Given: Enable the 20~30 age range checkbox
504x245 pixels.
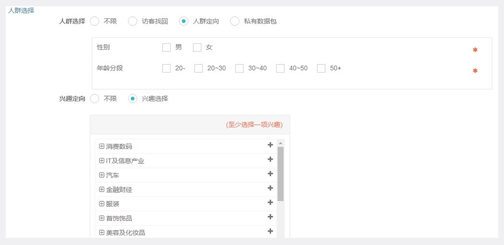Looking at the screenshot, I should click(x=199, y=69).
